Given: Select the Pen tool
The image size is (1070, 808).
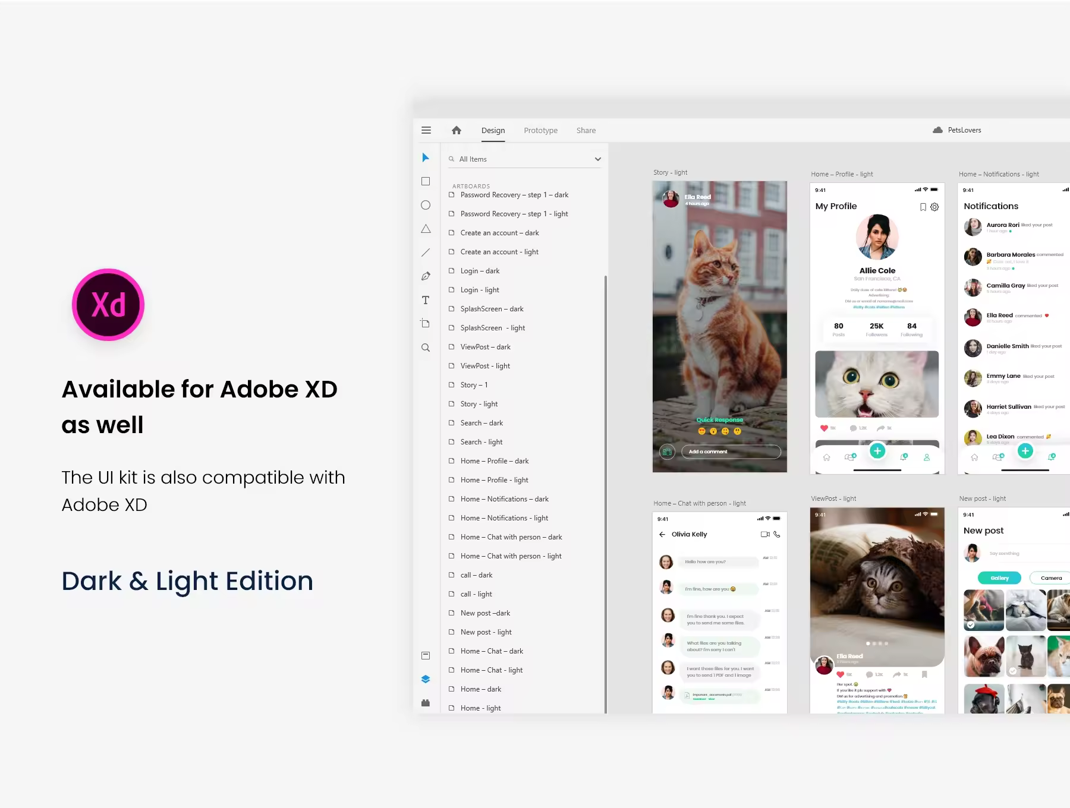Looking at the screenshot, I should tap(426, 276).
